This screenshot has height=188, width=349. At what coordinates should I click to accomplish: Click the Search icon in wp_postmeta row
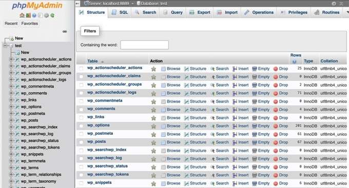point(212,134)
